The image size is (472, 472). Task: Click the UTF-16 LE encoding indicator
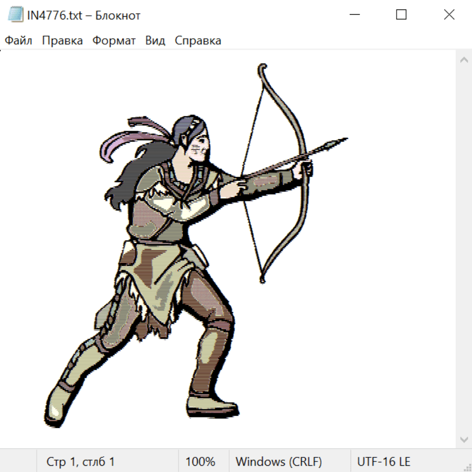(x=383, y=462)
